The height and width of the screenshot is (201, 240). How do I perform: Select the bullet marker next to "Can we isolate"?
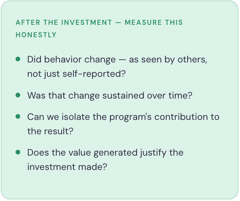(x=18, y=116)
